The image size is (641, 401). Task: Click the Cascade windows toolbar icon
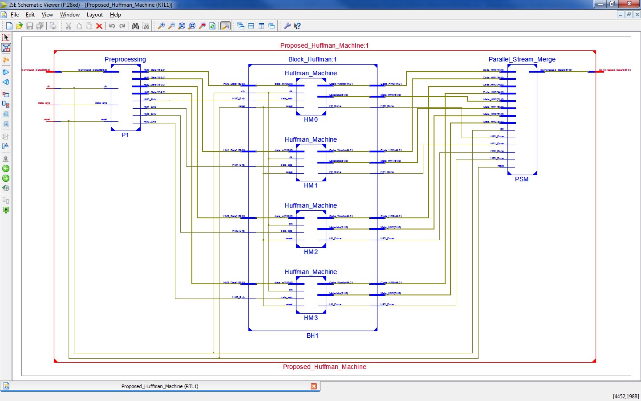pyautogui.click(x=241, y=26)
